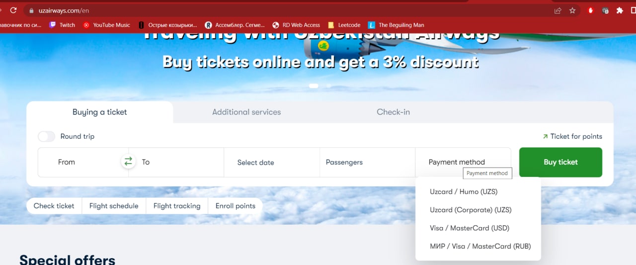Open the YouTube Music bookmark

[x=106, y=25]
